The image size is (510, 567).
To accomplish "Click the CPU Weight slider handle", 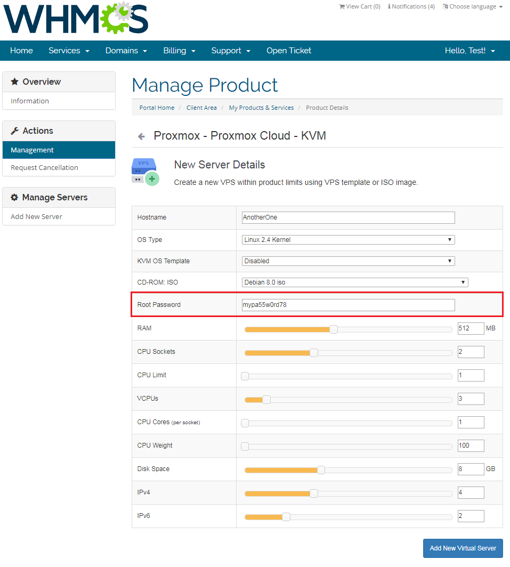I will 245,447.
